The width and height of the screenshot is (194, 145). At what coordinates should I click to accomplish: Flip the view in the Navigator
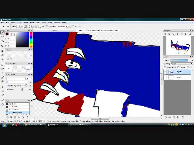(x=190, y=34)
